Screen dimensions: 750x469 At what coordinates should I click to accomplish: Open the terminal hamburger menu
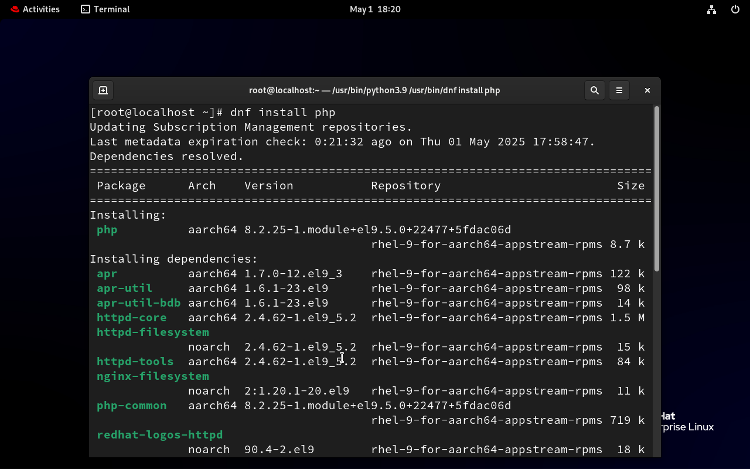click(619, 90)
